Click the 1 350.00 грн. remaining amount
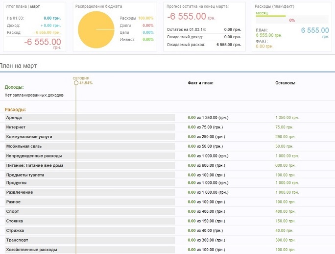The height and width of the screenshot is (254, 335). point(287,118)
